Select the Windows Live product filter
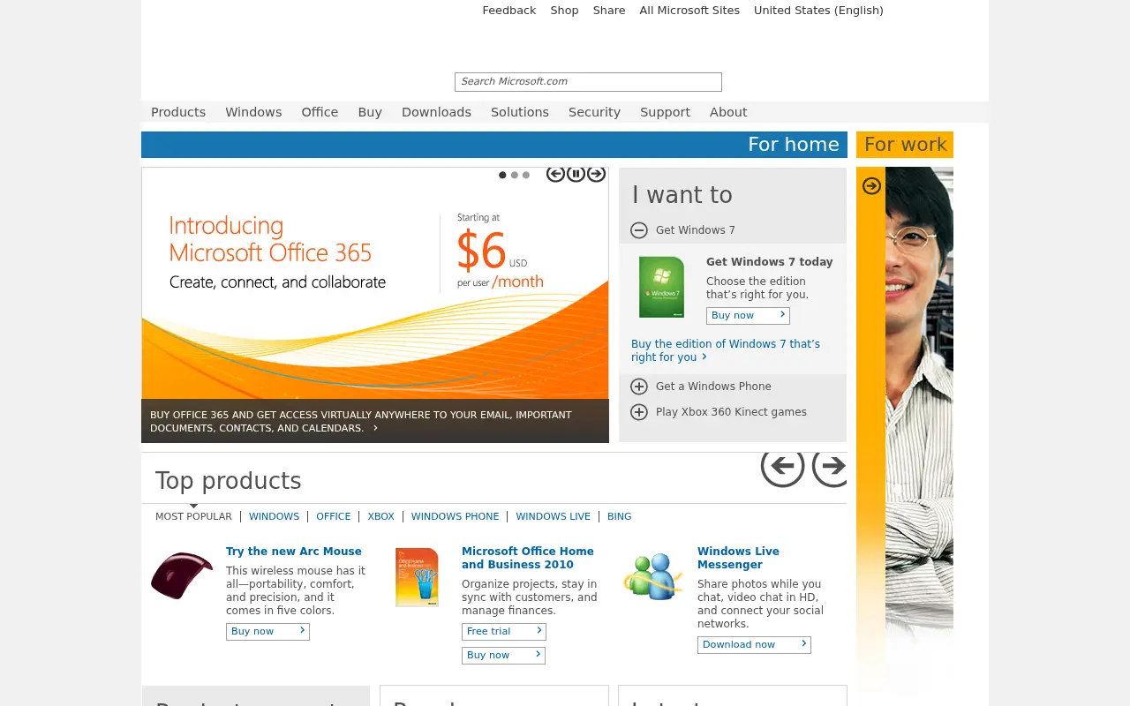 point(553,517)
